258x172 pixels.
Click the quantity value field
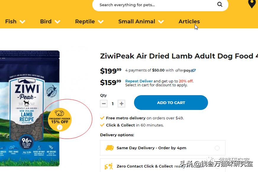coord(112,103)
